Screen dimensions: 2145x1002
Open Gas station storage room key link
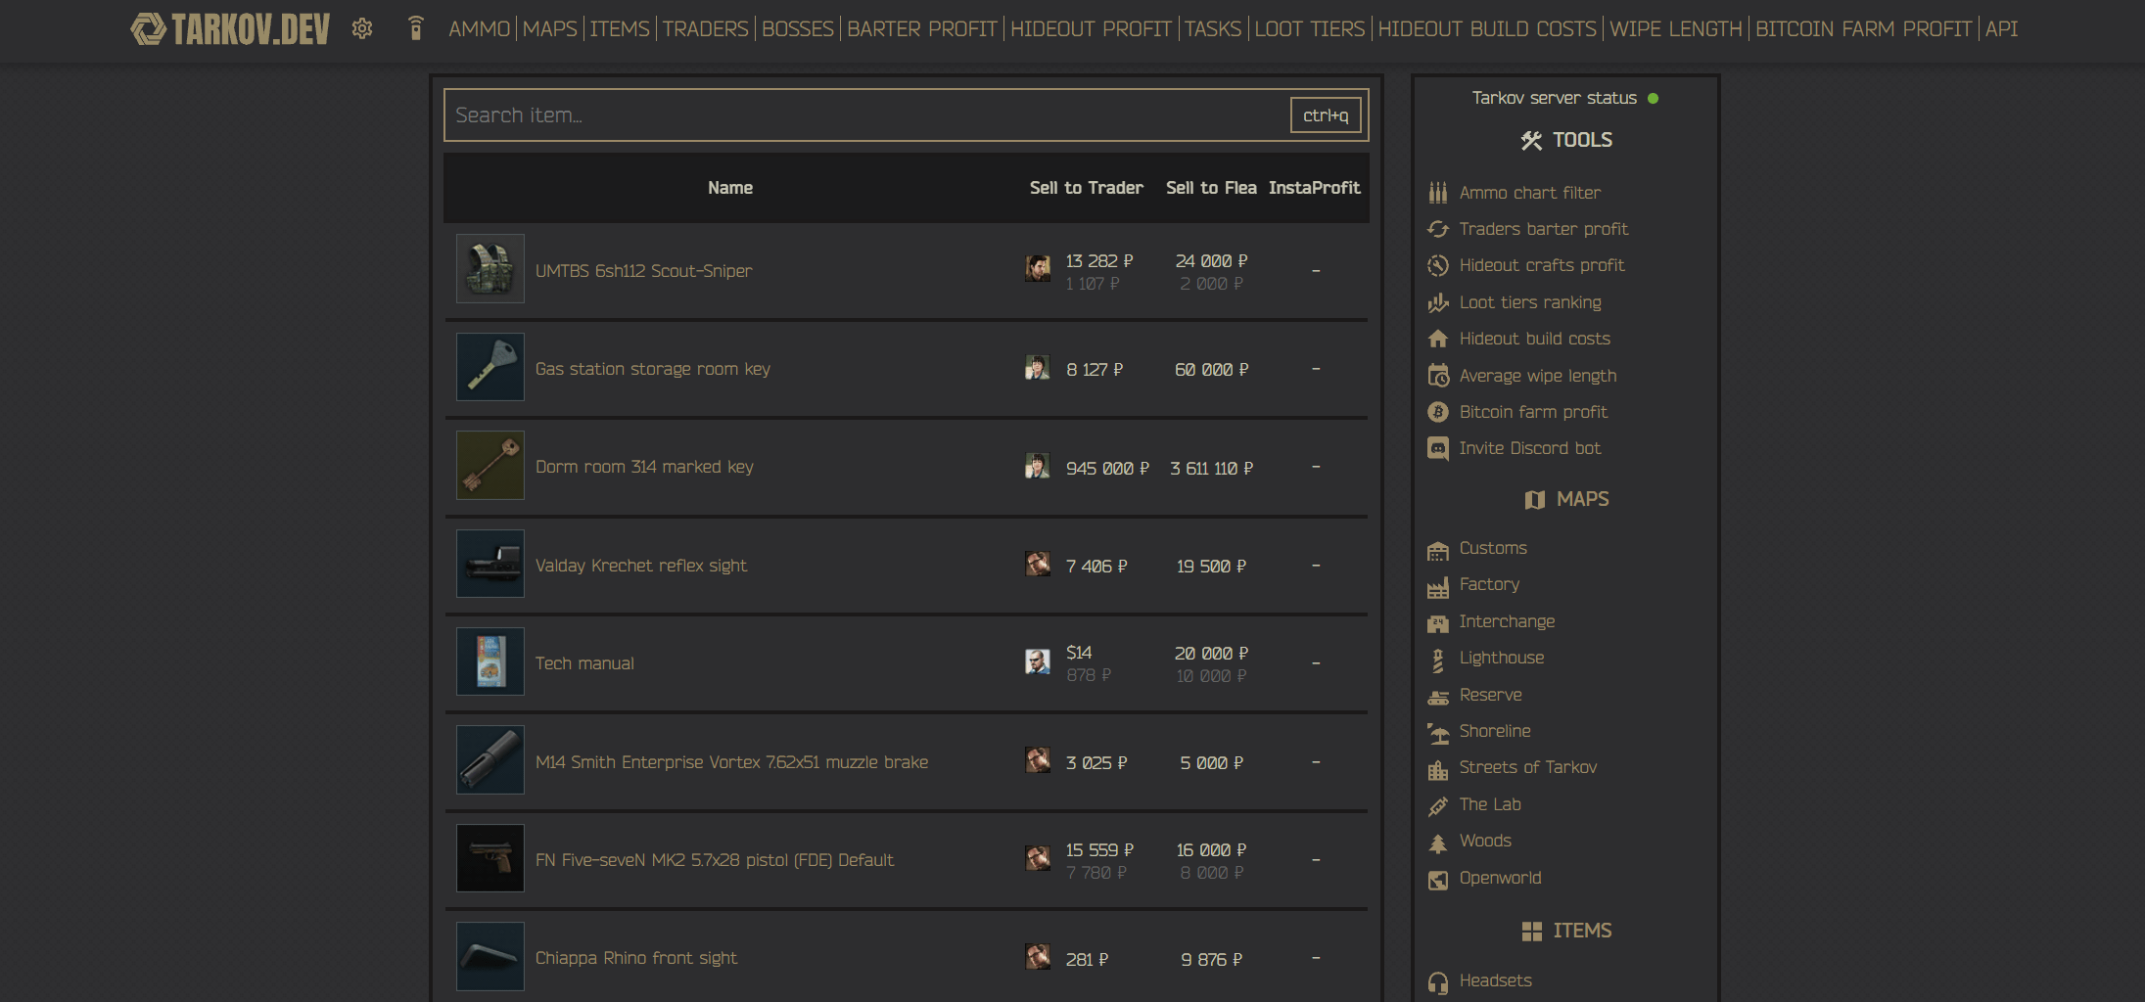point(653,369)
